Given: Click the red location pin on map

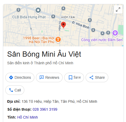Looking at the screenshot, I should [63, 25].
